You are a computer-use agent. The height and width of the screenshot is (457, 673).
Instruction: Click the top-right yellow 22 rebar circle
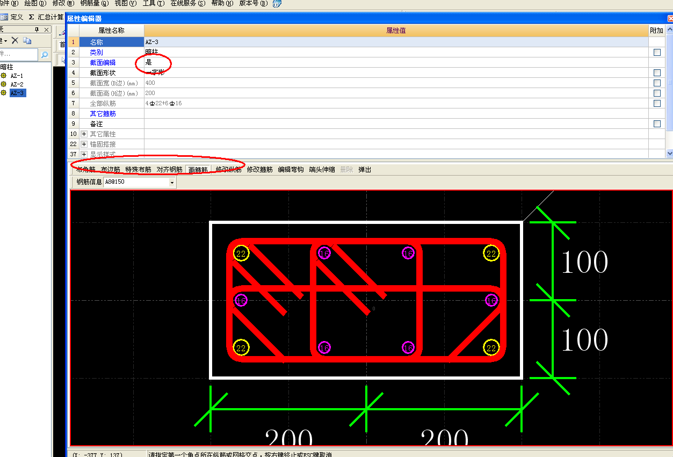pos(491,253)
